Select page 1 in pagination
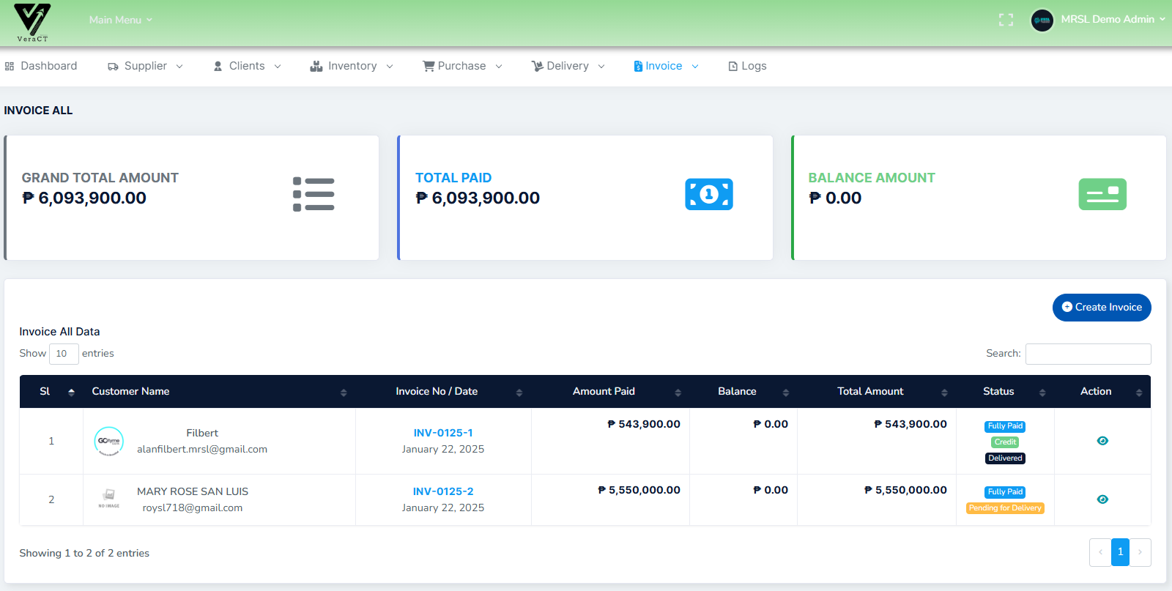The height and width of the screenshot is (591, 1172). [x=1120, y=552]
